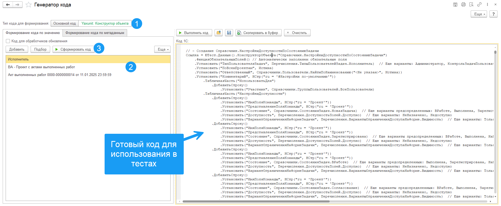Click the line containing "Ответственный"
This screenshot has width=501, height=206.
(x=298, y=72)
